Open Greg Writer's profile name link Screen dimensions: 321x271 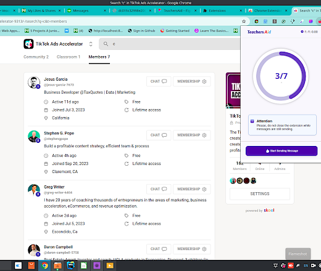coord(54,187)
